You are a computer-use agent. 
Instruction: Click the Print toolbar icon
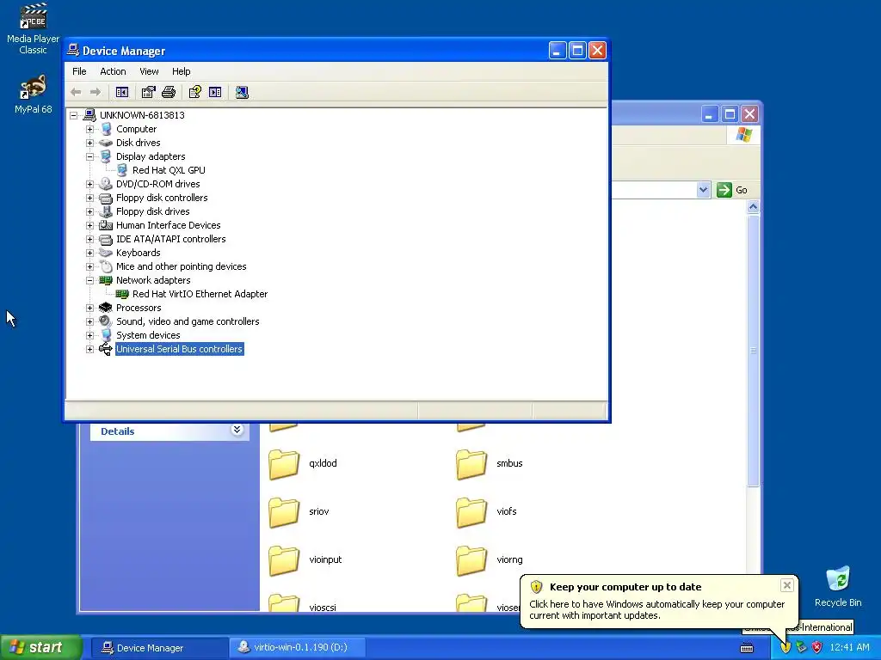pos(169,92)
